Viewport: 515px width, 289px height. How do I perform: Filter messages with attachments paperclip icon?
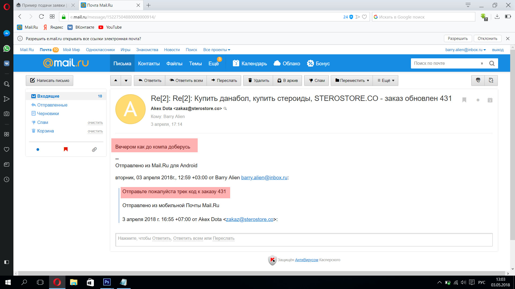coord(94,149)
